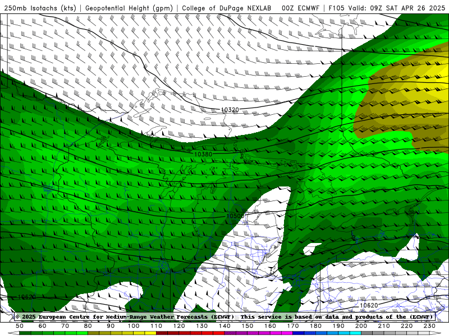Click the 180 knot legend label
Screen dimensions: 449x336
point(316,326)
